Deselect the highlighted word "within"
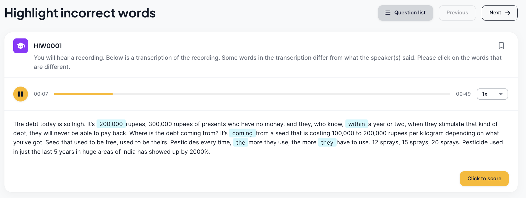The height and width of the screenshot is (198, 526). 356,124
